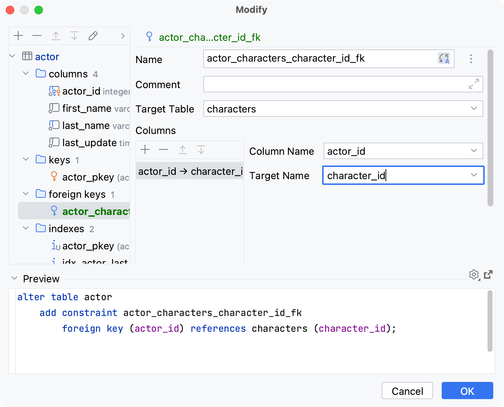Remove column mapping with the minus icon
The width and height of the screenshot is (504, 407).
tap(164, 149)
